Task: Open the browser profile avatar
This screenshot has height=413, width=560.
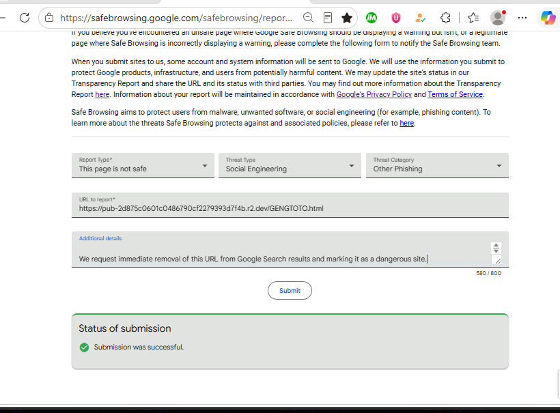Action: pyautogui.click(x=498, y=18)
